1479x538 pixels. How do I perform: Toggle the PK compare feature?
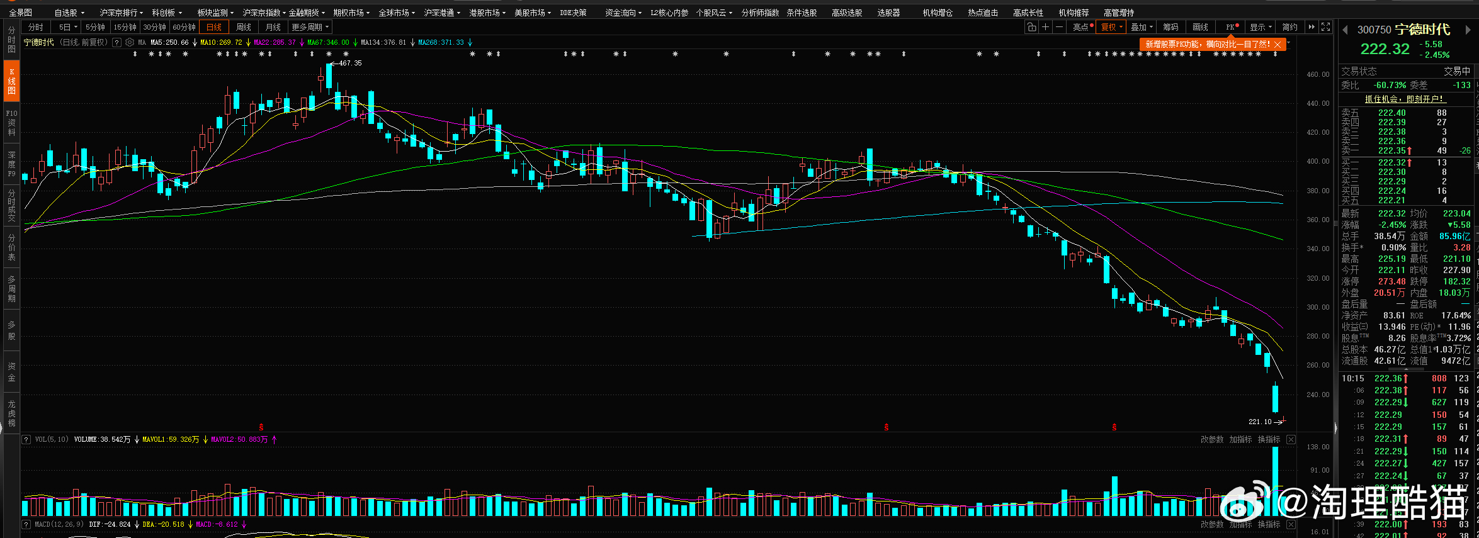[x=1231, y=27]
